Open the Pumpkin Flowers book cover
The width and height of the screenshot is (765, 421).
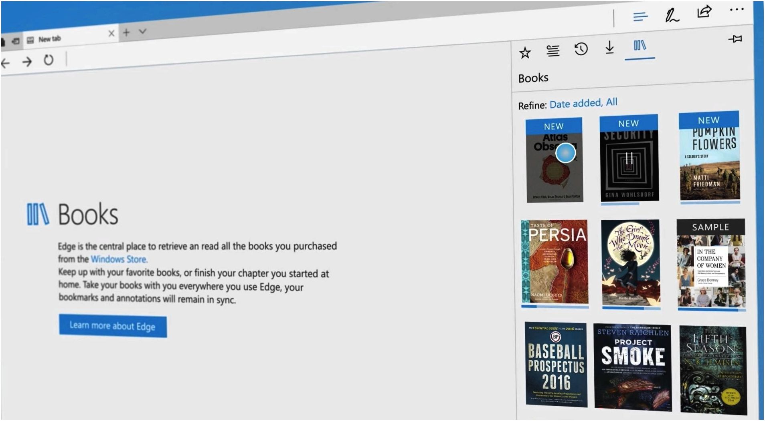pyautogui.click(x=709, y=156)
